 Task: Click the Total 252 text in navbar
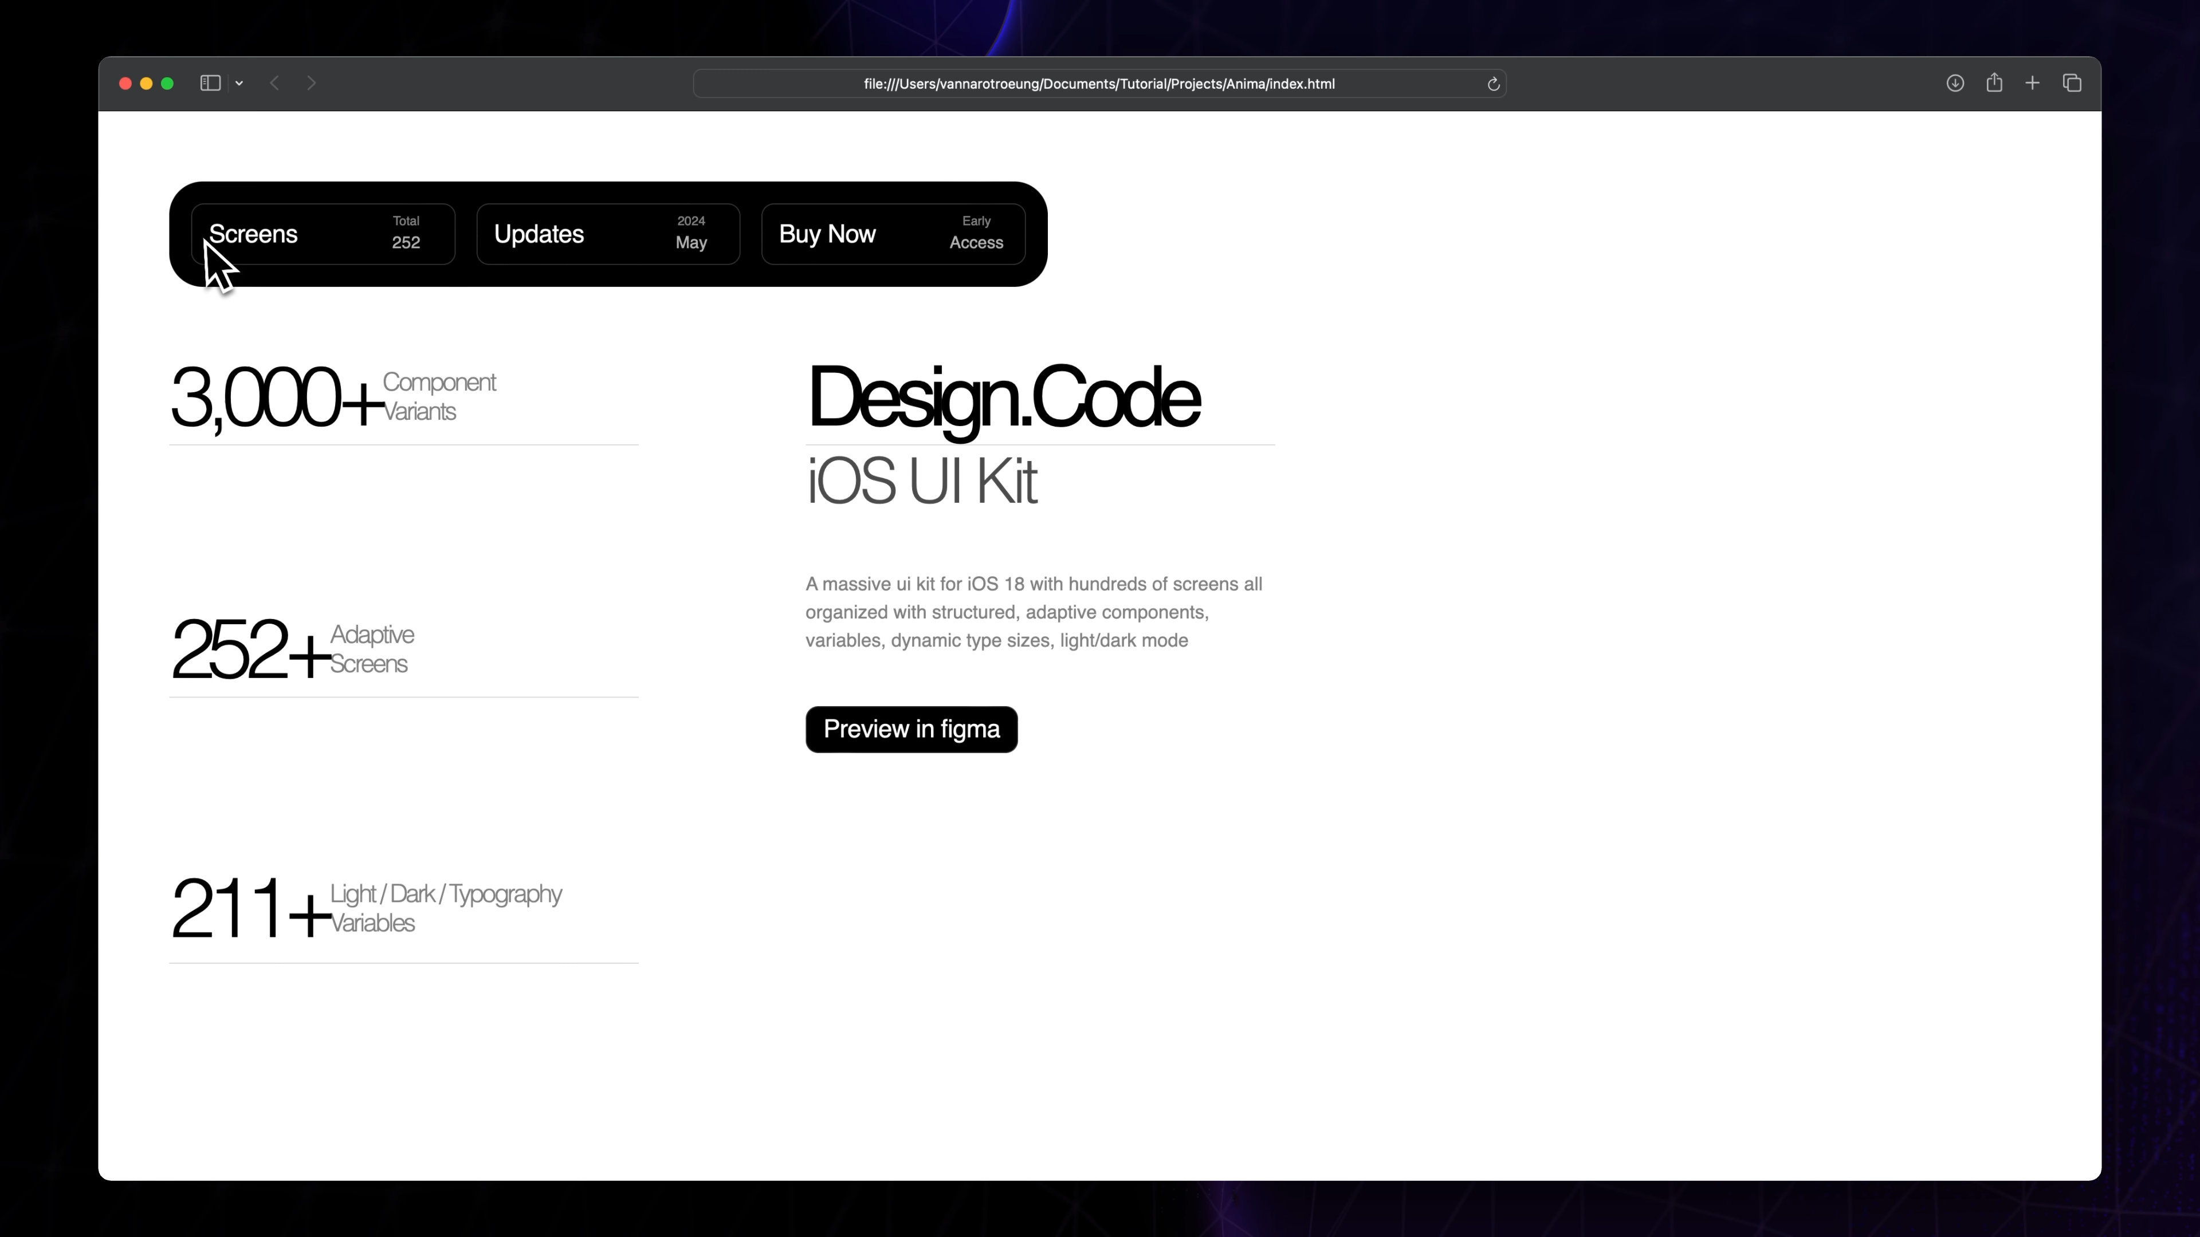[406, 233]
